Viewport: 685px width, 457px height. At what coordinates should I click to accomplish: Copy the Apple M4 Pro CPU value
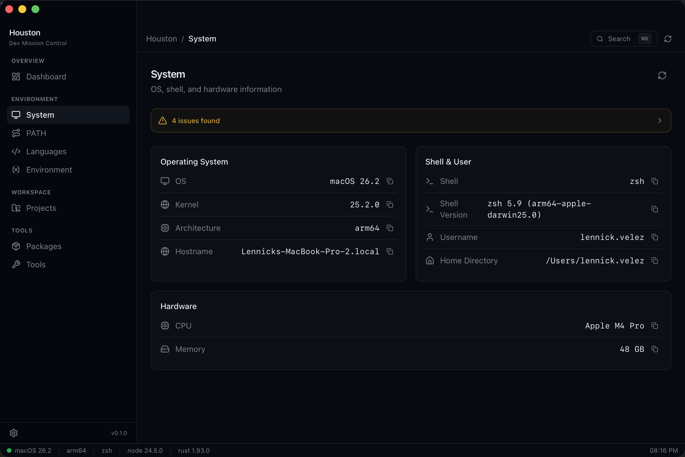click(655, 326)
